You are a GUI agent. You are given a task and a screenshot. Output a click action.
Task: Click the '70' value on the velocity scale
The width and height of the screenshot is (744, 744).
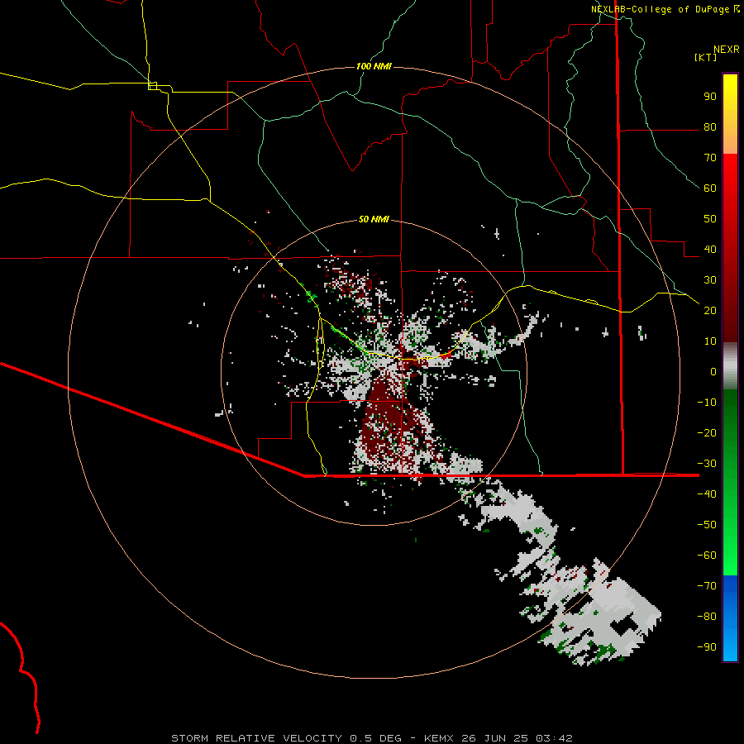point(710,158)
